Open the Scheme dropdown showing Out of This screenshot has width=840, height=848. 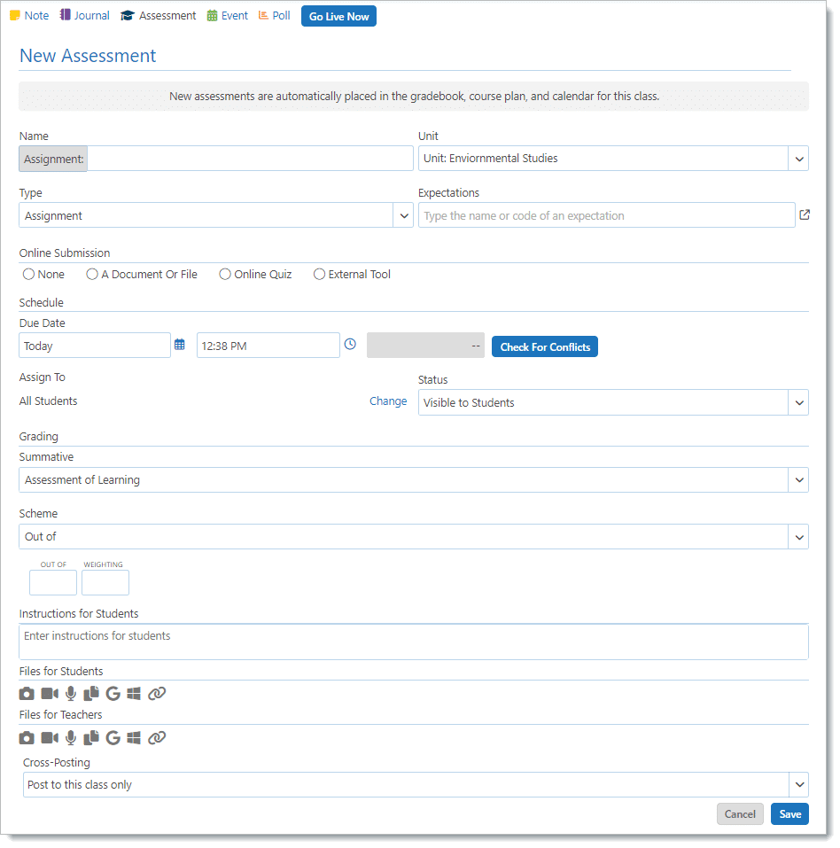tap(799, 538)
